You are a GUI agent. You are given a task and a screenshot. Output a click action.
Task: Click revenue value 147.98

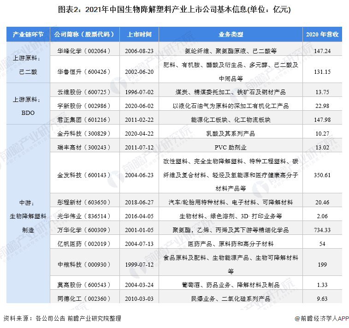[x=322, y=119]
